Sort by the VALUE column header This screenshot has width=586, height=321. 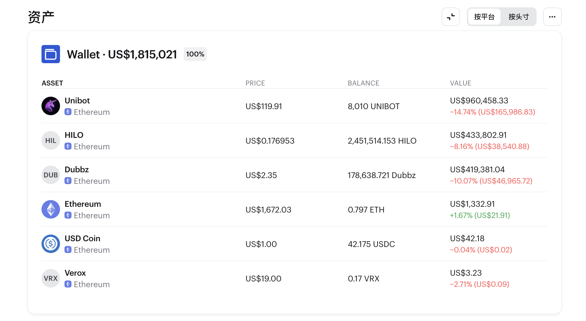point(461,83)
